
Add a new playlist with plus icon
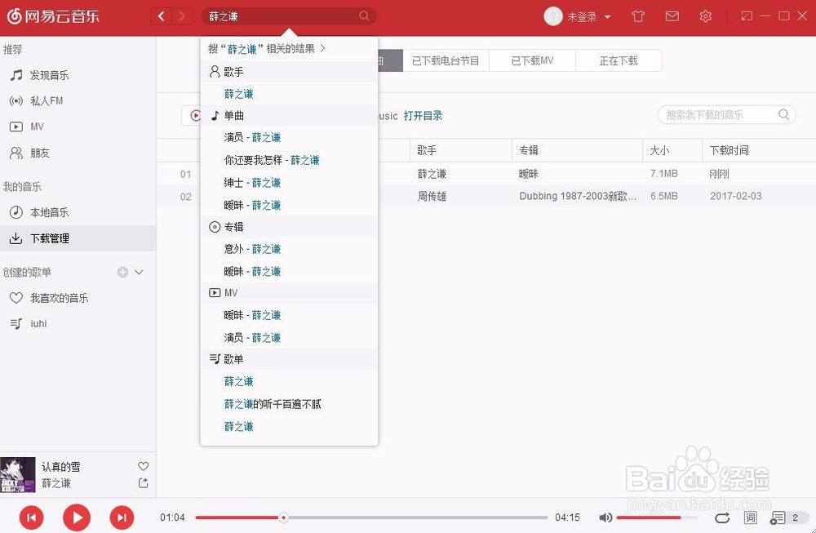point(122,272)
